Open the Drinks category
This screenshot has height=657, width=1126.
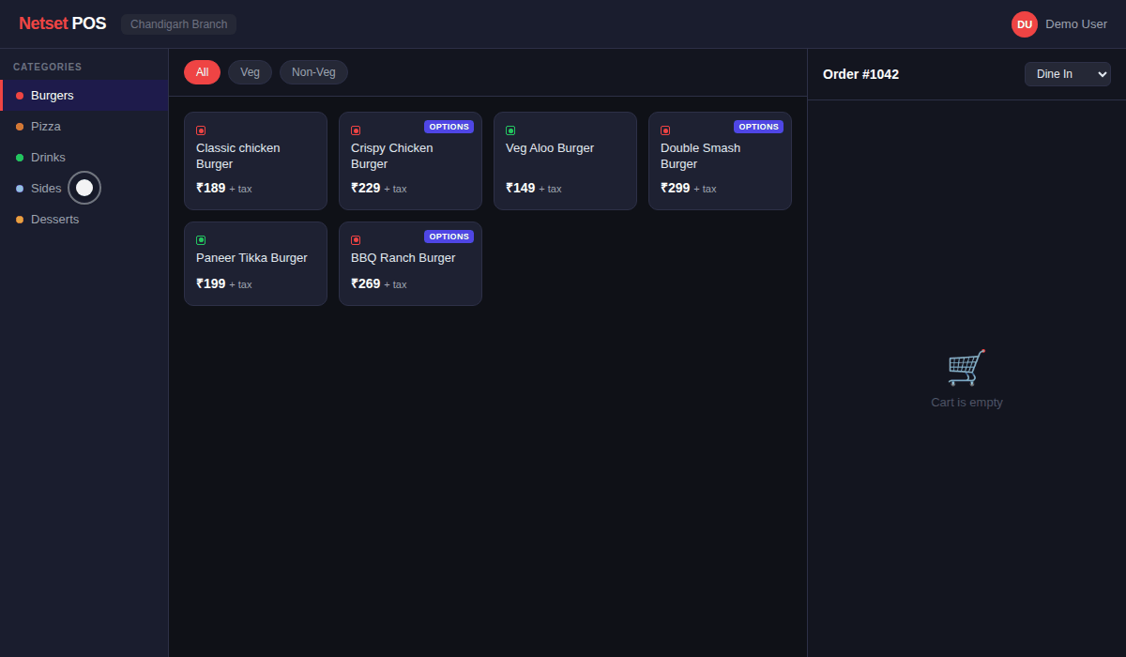48,157
